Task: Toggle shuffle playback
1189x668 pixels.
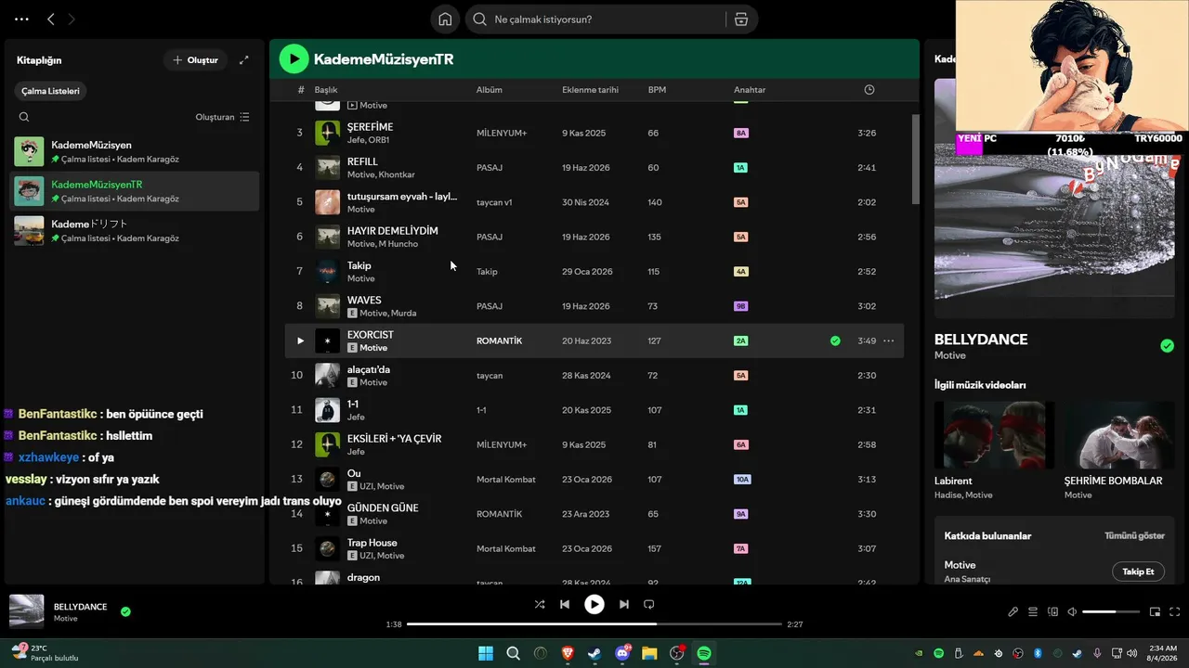Action: (540, 604)
